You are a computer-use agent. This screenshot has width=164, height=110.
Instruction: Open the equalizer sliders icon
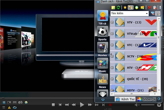[x=4, y=107]
